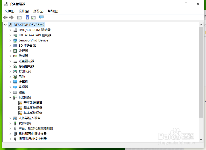
Task: Click the 通用串行总线控制器 USB icon
Action: coord(15,139)
